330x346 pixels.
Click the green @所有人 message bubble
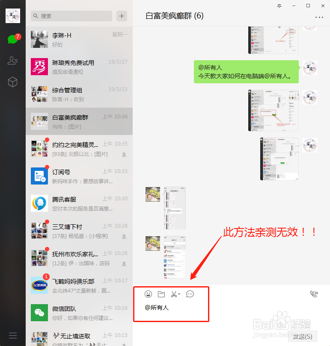tap(246, 72)
